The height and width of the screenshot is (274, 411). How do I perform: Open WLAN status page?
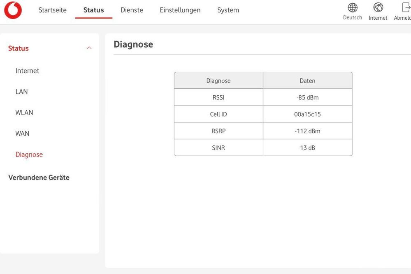pyautogui.click(x=24, y=113)
